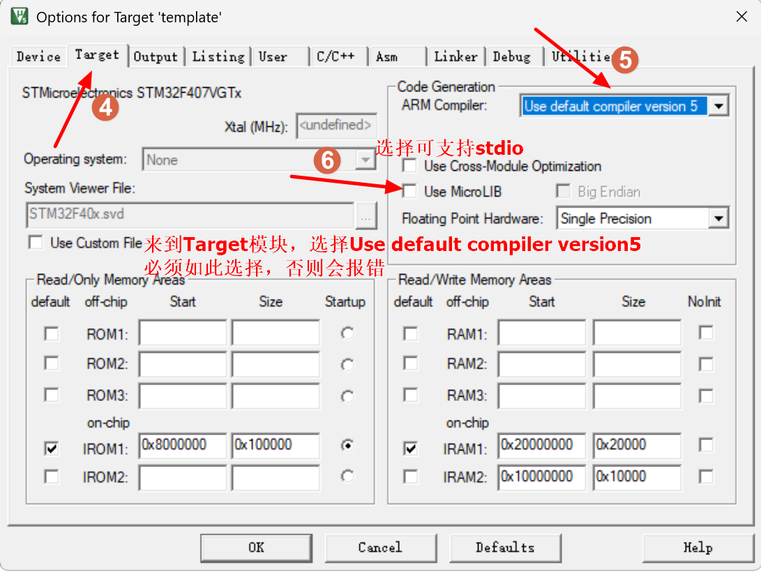Open the Utilities tab
The height and width of the screenshot is (576, 761).
(580, 56)
